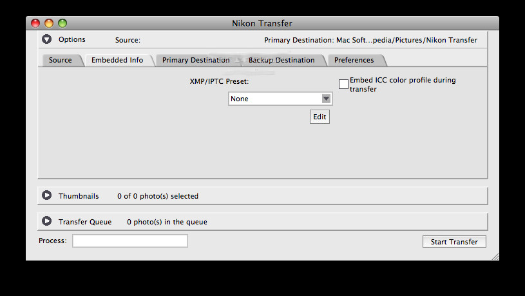Click the Transfer Queue header label

pos(85,222)
